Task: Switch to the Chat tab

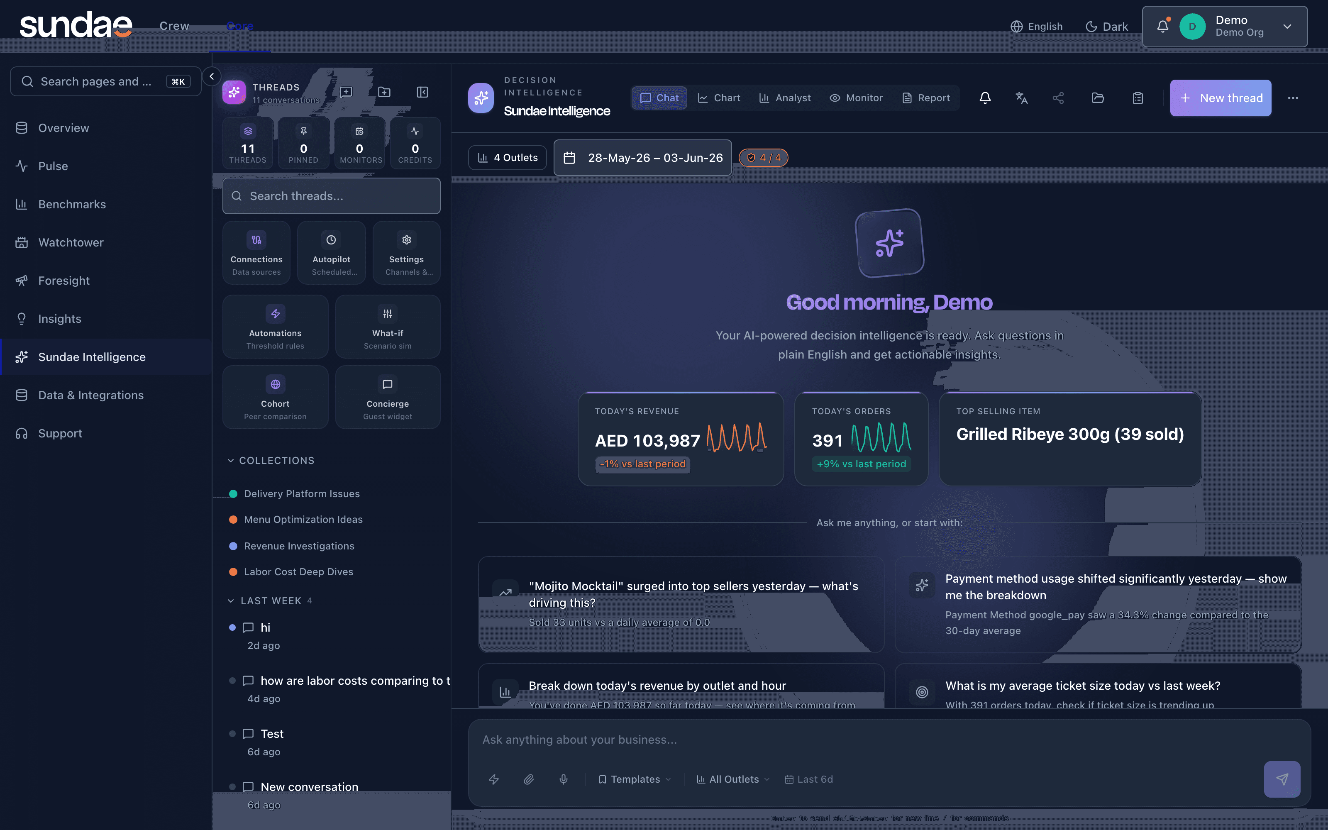Action: [659, 98]
